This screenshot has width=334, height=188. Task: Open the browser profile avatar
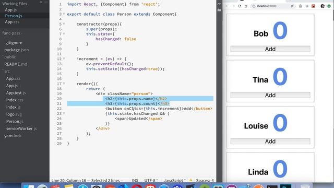323,6
